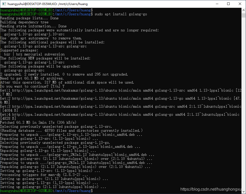Viewport: 246px width, 194px height.
Task: Click 'Unpacking golang-go (2:1.13' line
Action: 75,167
